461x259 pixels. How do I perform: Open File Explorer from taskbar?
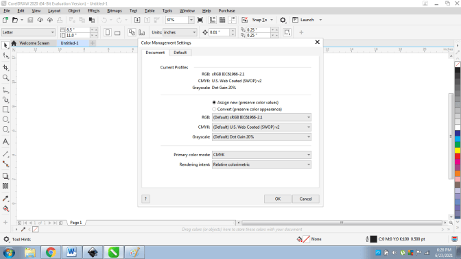click(29, 252)
